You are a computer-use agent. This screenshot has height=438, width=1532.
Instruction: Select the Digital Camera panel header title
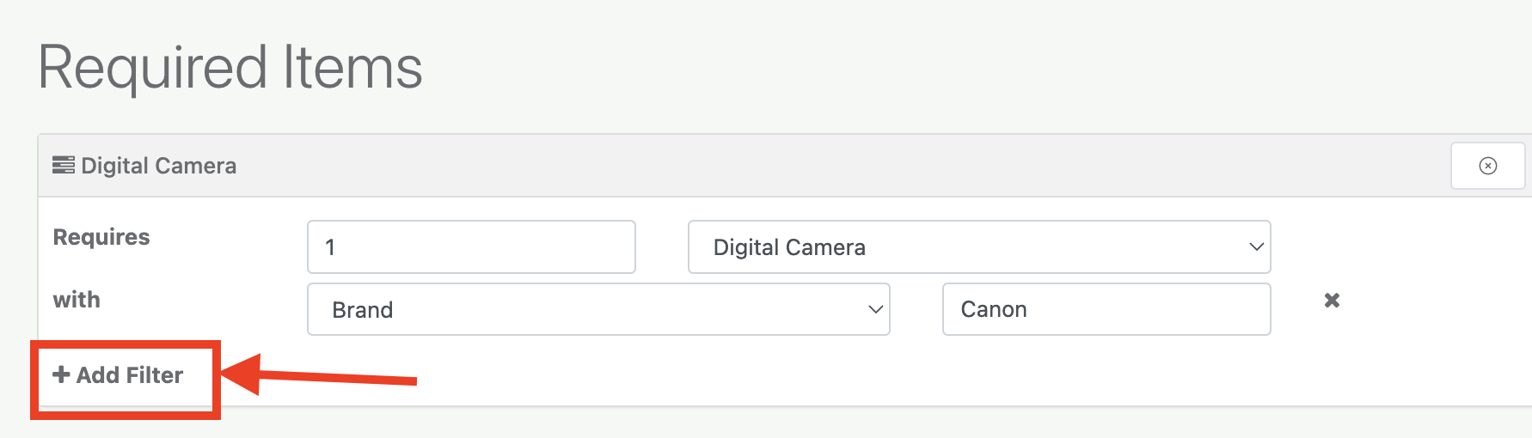point(158,166)
